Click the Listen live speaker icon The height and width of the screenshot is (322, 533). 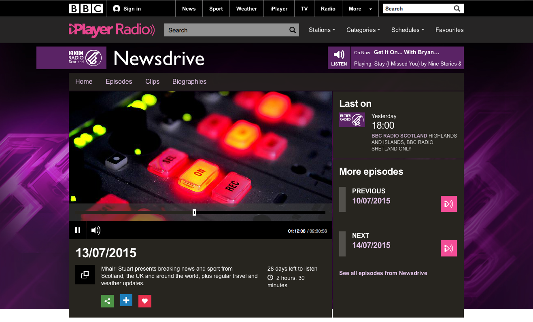pos(339,55)
